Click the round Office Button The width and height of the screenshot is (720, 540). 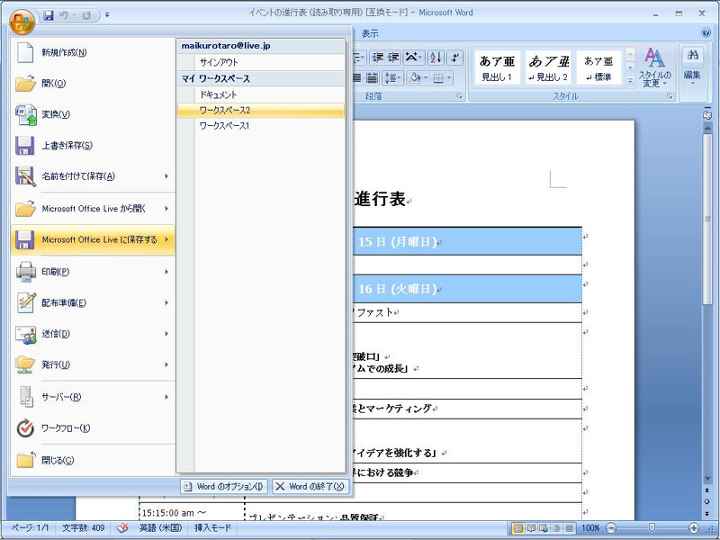(x=22, y=21)
